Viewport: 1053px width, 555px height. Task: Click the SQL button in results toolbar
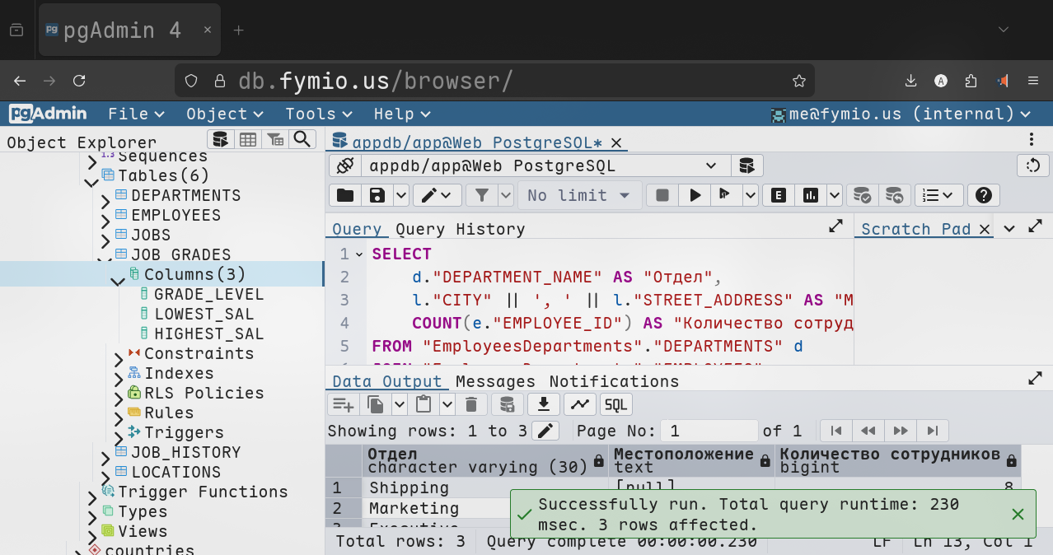coord(615,404)
